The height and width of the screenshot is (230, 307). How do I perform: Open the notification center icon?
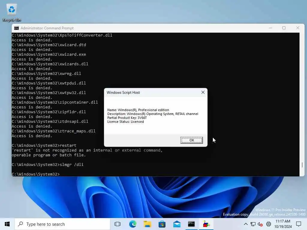click(x=299, y=224)
